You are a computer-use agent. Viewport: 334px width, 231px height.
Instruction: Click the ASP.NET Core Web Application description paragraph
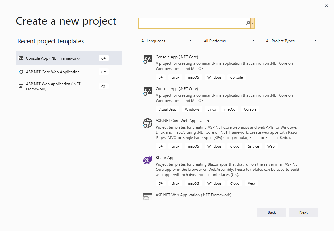pos(227,132)
